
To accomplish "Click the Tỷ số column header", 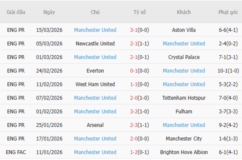I will click(x=140, y=12).
